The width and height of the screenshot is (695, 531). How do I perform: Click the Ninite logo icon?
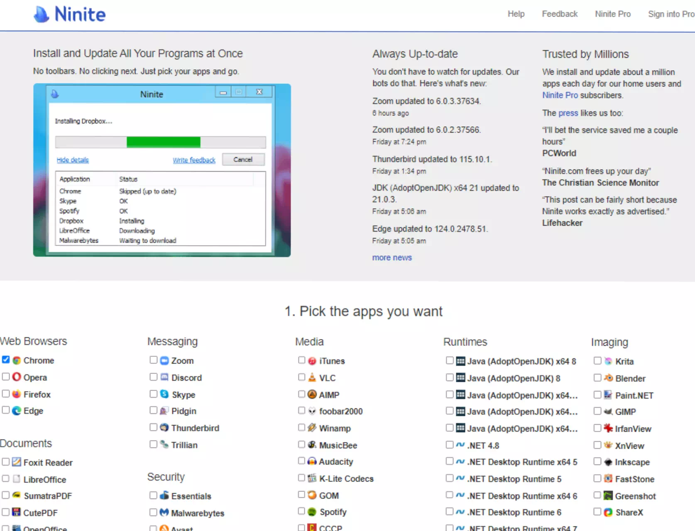point(41,15)
